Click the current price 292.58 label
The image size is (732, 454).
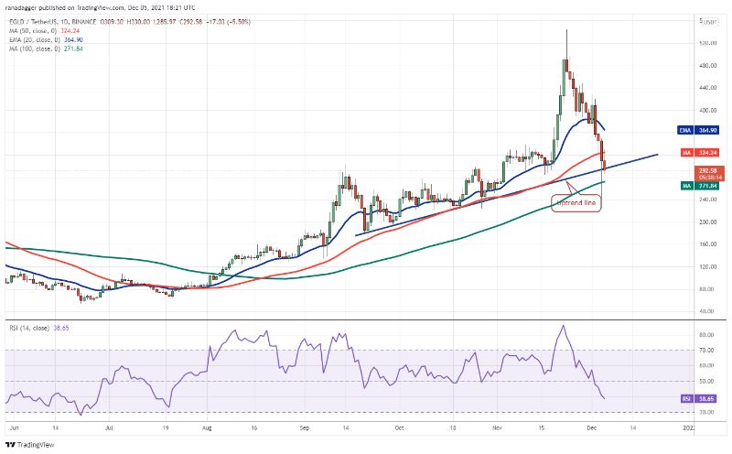pos(709,169)
